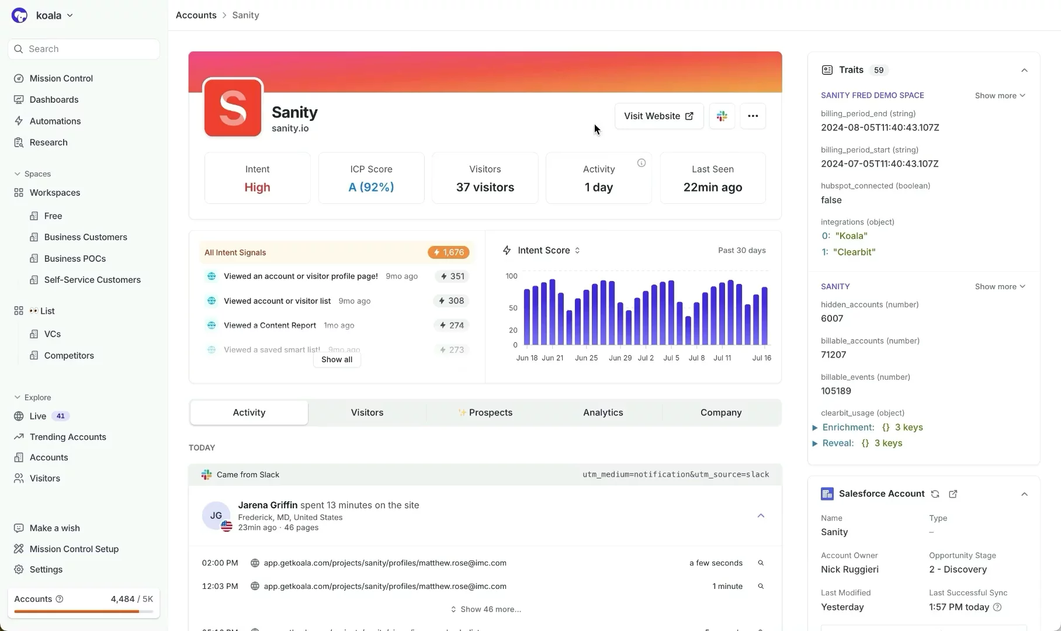The width and height of the screenshot is (1061, 631).
Task: Click the Accounts usage help icon
Action: point(59,599)
